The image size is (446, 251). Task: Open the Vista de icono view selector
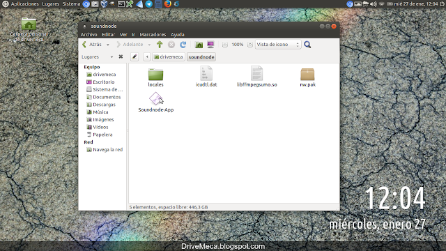278,45
